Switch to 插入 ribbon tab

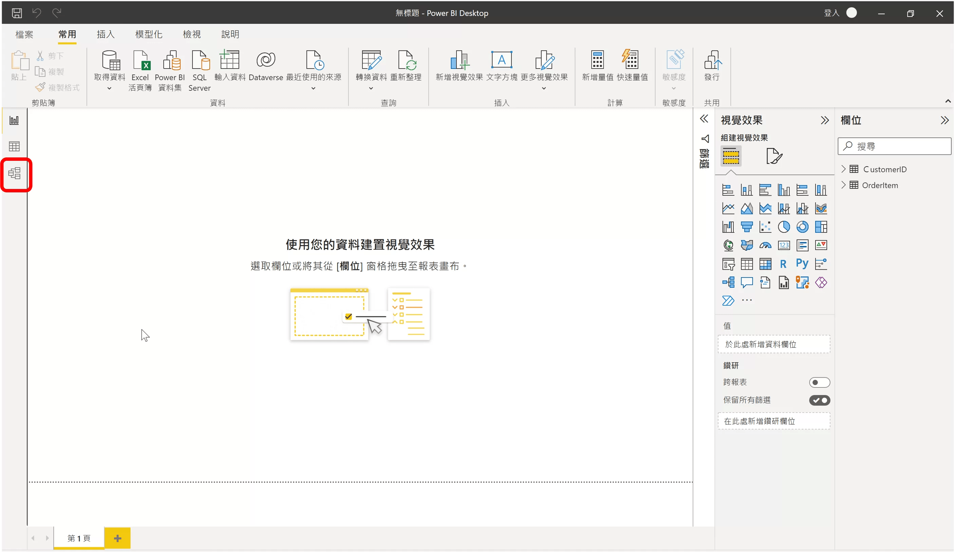click(x=105, y=34)
